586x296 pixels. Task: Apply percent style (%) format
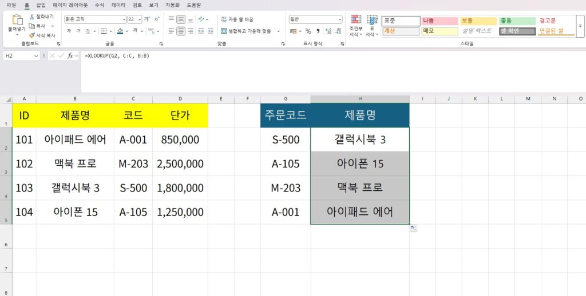click(x=308, y=31)
